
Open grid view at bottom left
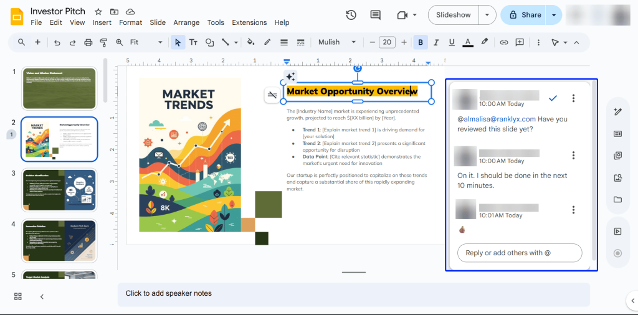coord(18,296)
